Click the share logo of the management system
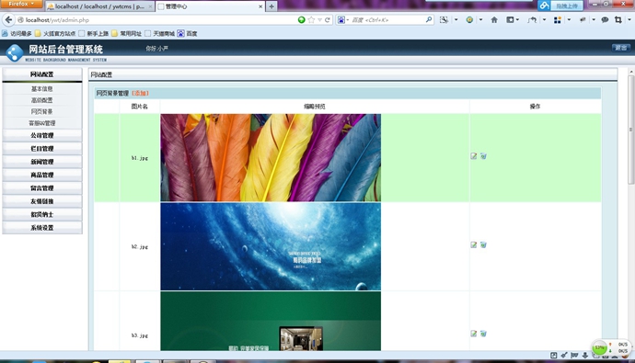 (14, 53)
